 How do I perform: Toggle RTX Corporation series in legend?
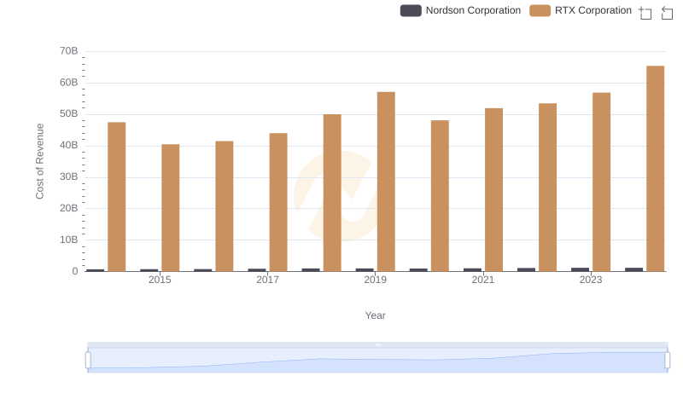click(x=581, y=10)
